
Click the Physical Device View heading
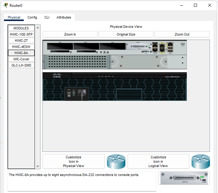(x=126, y=27)
